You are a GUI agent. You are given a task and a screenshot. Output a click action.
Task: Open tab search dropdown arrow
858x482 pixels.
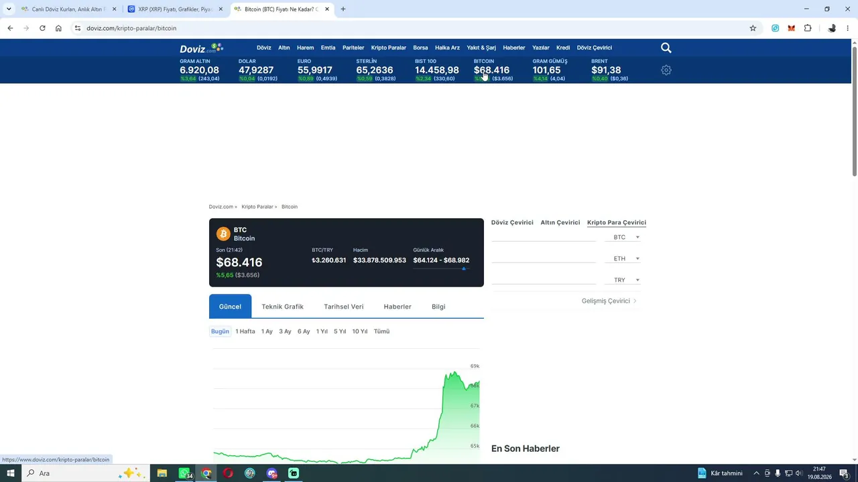[x=9, y=9]
